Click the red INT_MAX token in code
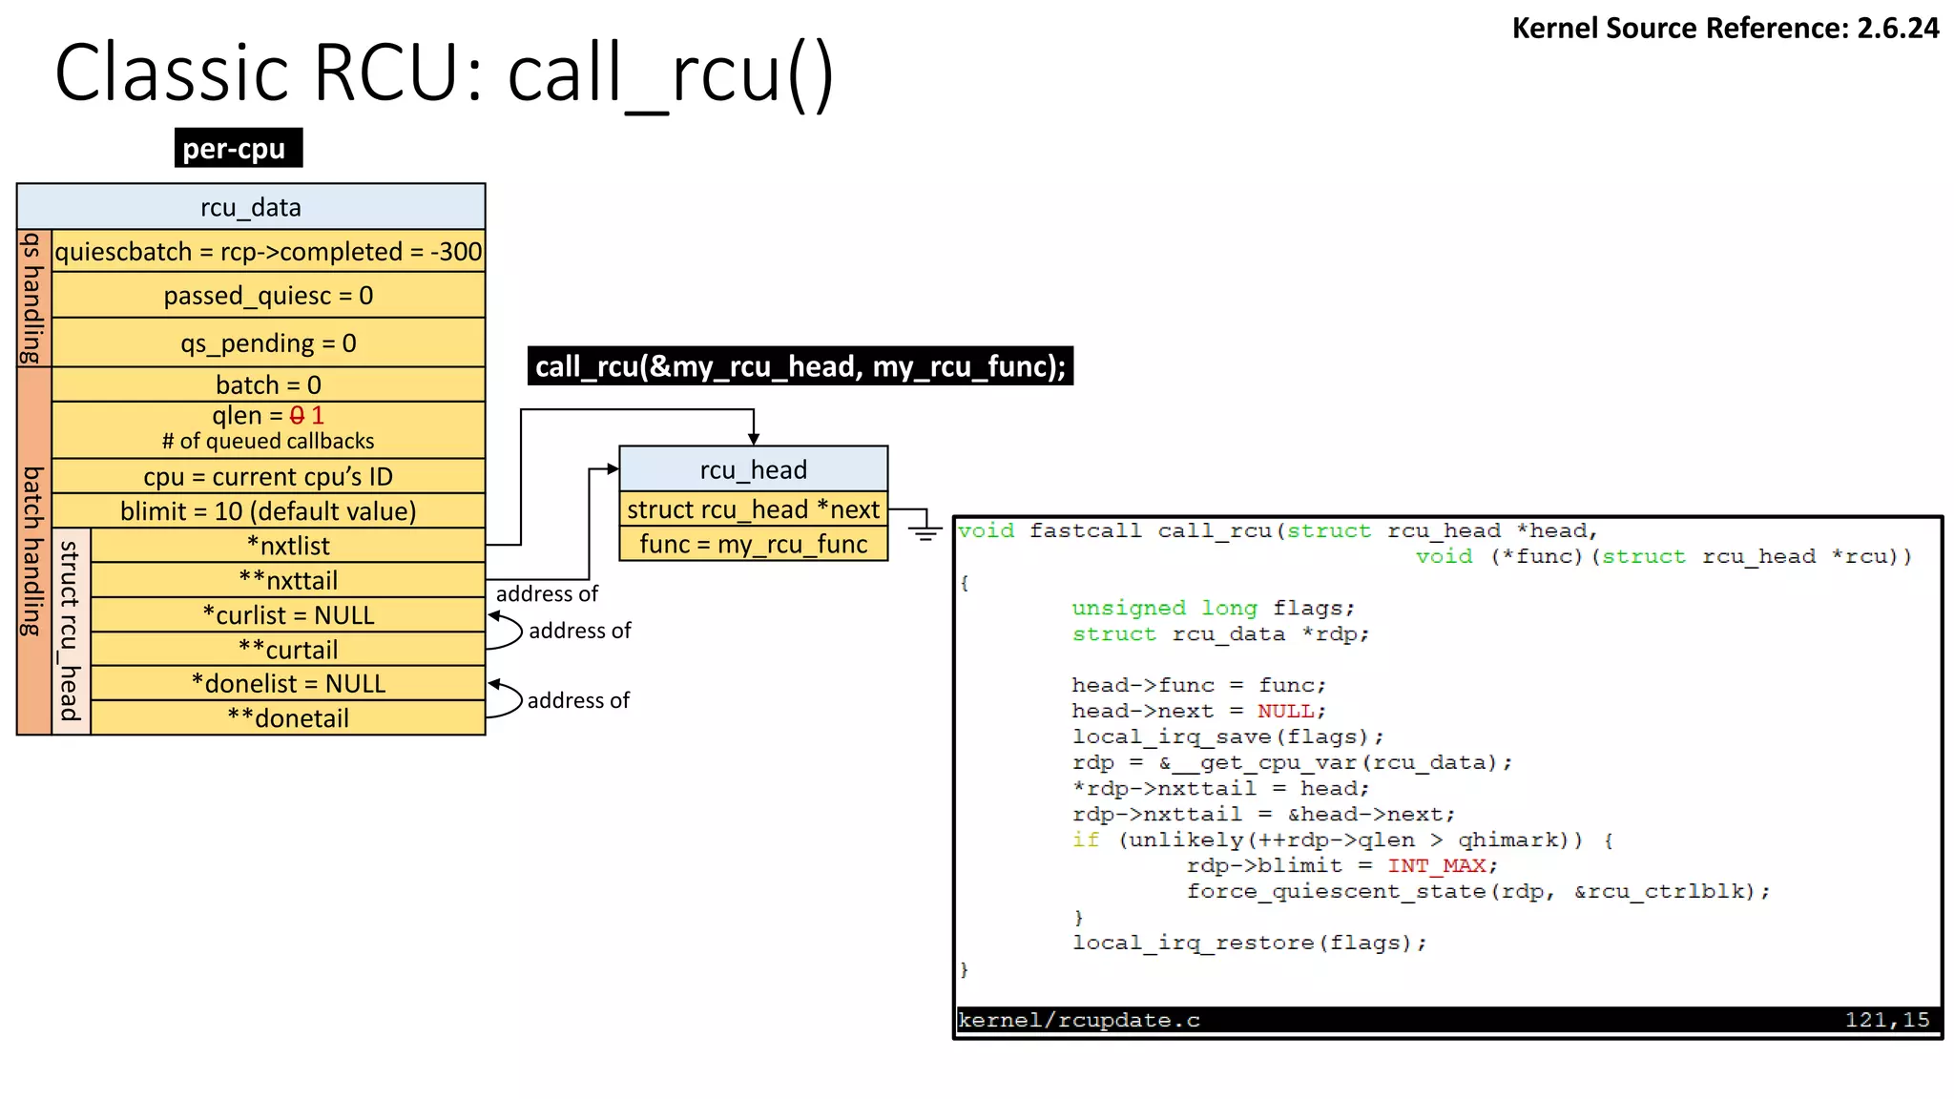 pos(1436,865)
